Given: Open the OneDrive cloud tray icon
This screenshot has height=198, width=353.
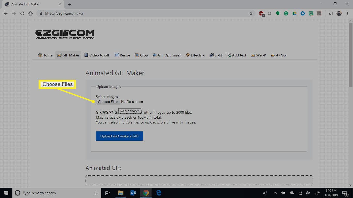Looking at the screenshot, I should tap(292, 193).
